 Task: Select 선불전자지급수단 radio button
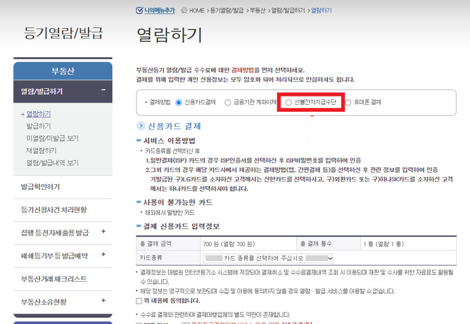tap(288, 103)
